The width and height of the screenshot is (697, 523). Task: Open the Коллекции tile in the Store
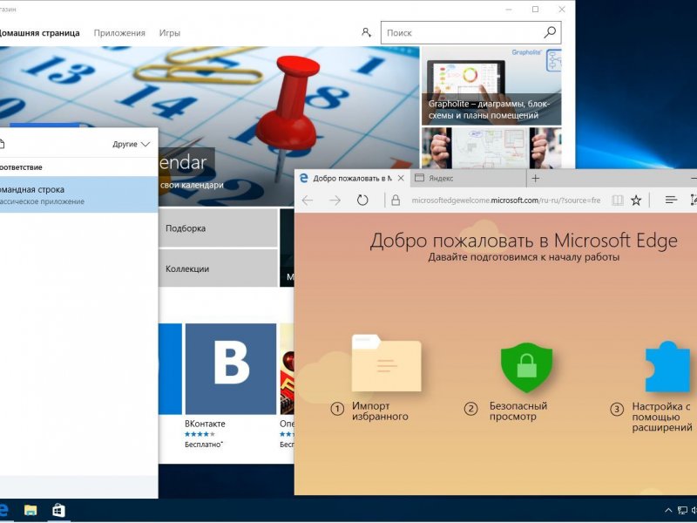(218, 268)
